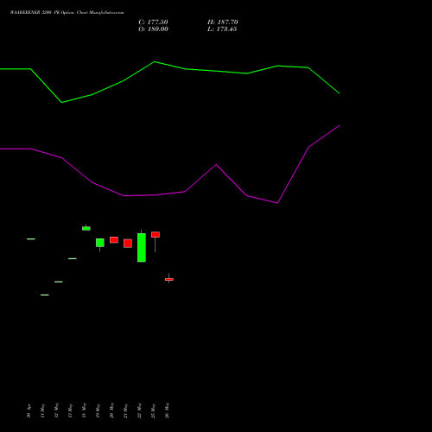Viewport: 432px width, 432px height.
Task: Click the close price value C: 177.50
Action: point(153,22)
